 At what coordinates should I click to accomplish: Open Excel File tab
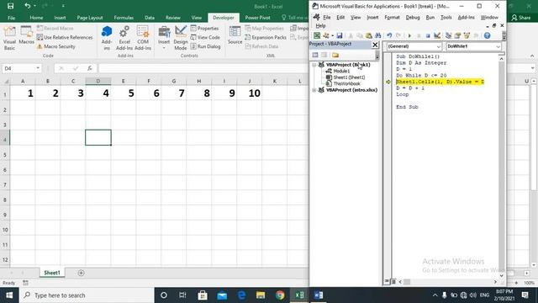tap(11, 18)
